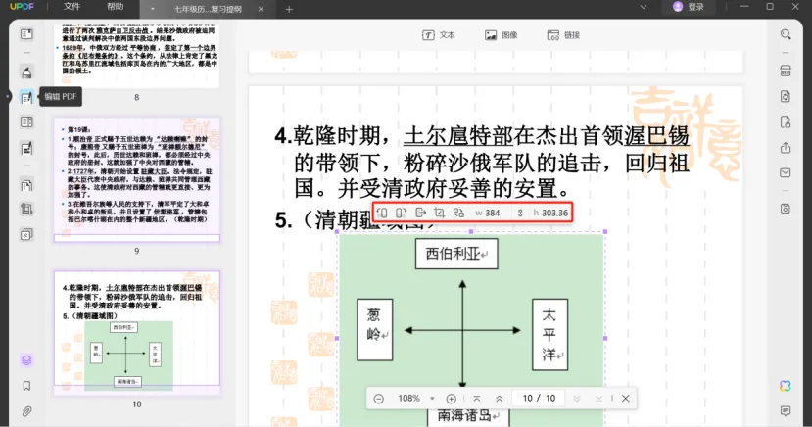Rotate image counterclockwise in floating toolbar

(x=382, y=213)
